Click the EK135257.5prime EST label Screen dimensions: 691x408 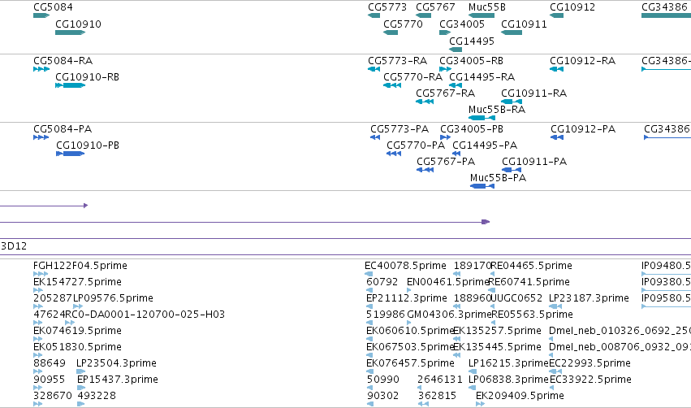(497, 331)
